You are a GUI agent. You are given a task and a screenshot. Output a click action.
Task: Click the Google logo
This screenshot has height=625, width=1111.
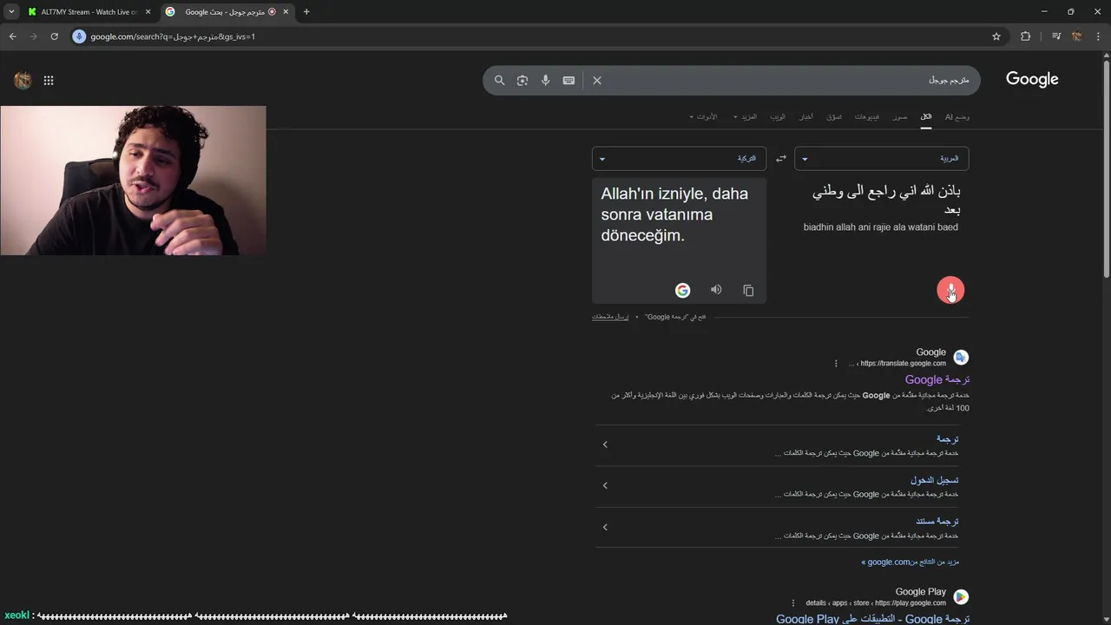click(x=1032, y=79)
